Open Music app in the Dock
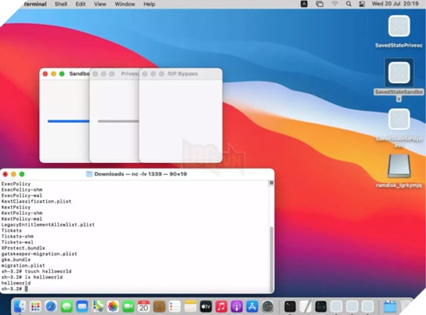 tap(221, 307)
